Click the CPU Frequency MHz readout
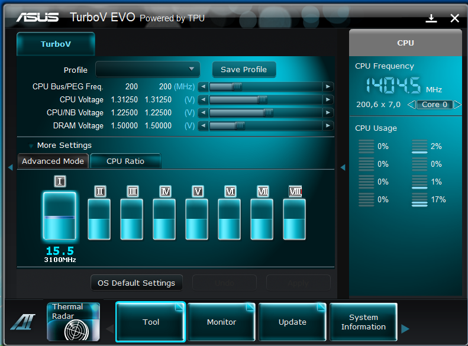The image size is (468, 346). tap(393, 85)
